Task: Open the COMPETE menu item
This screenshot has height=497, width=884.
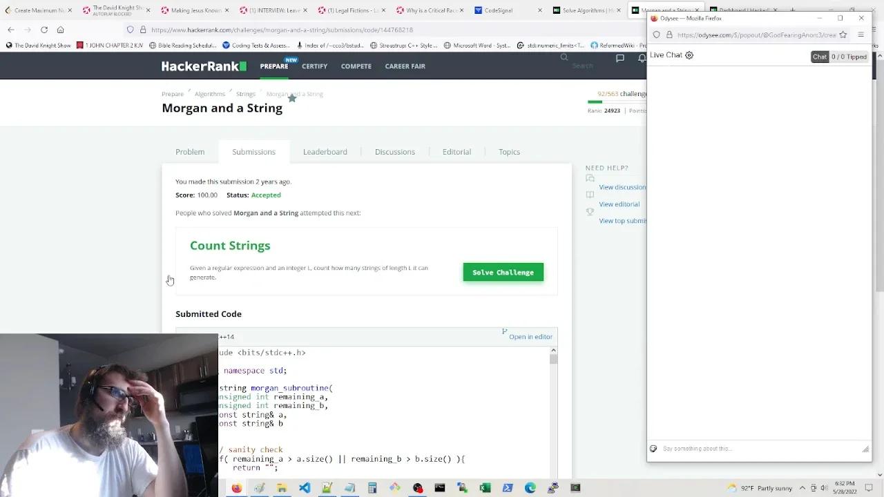Action: click(x=356, y=66)
